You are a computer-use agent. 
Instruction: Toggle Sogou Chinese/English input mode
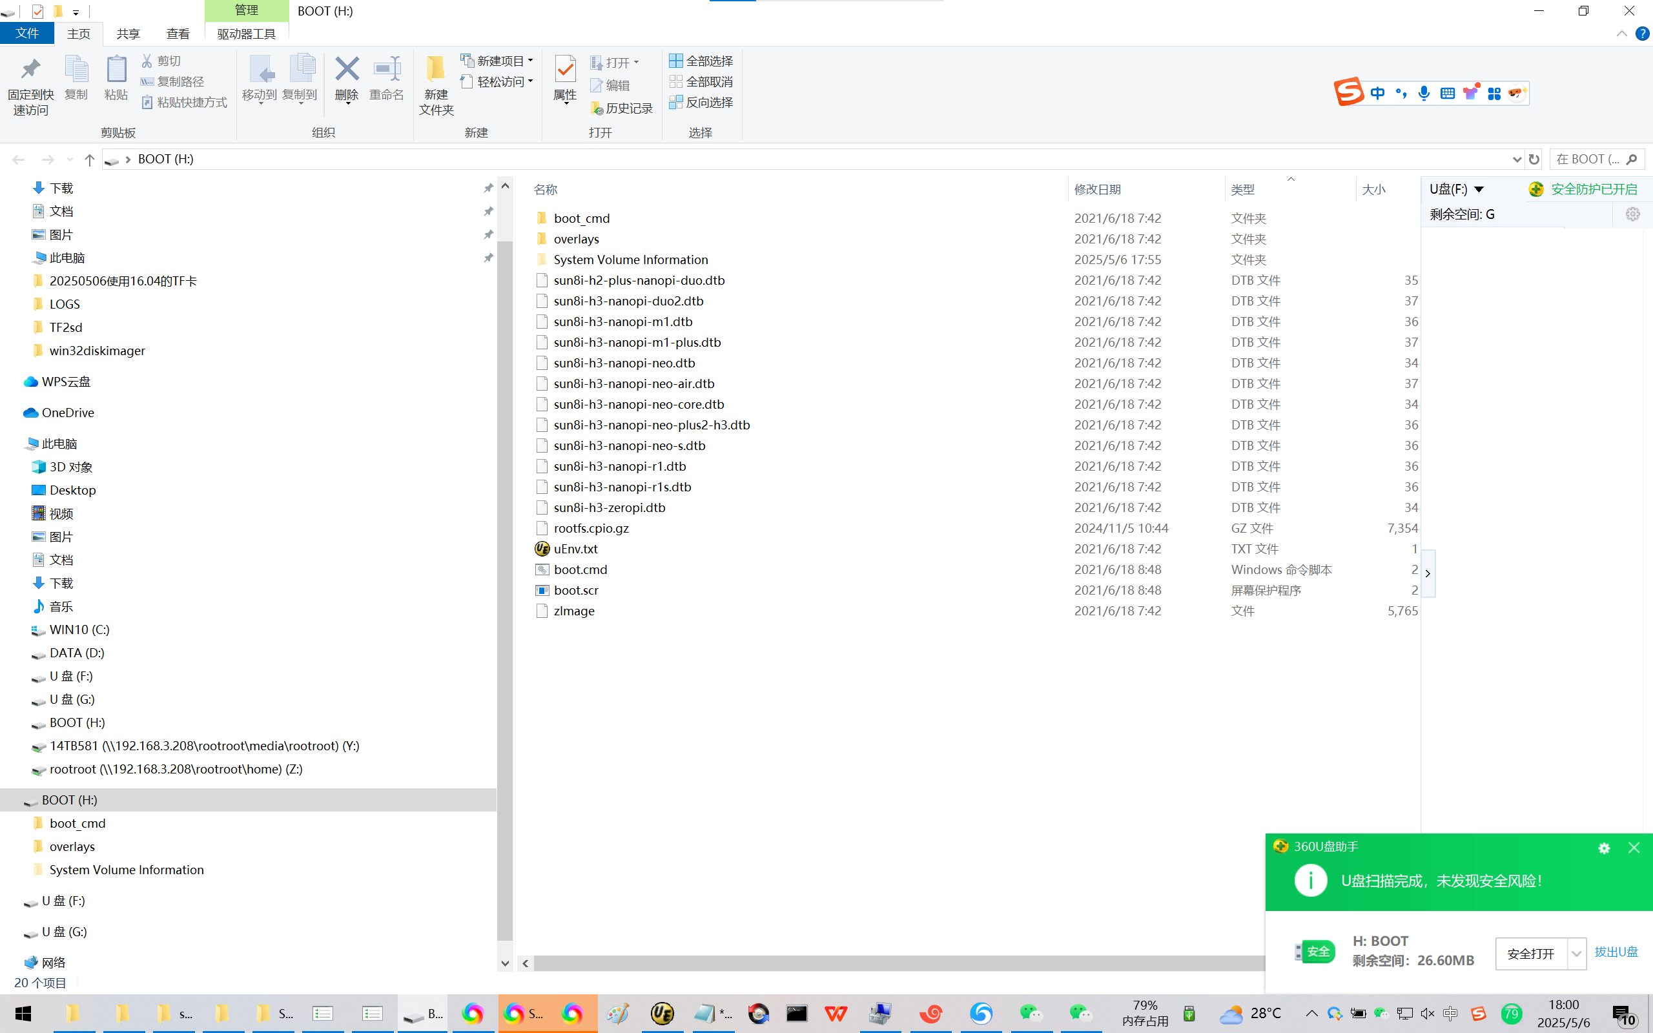coord(1377,94)
